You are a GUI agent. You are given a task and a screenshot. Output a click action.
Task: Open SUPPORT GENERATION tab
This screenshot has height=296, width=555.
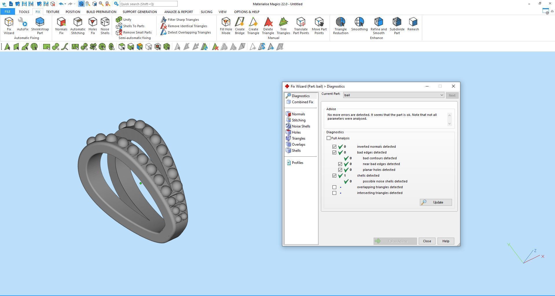click(x=140, y=12)
